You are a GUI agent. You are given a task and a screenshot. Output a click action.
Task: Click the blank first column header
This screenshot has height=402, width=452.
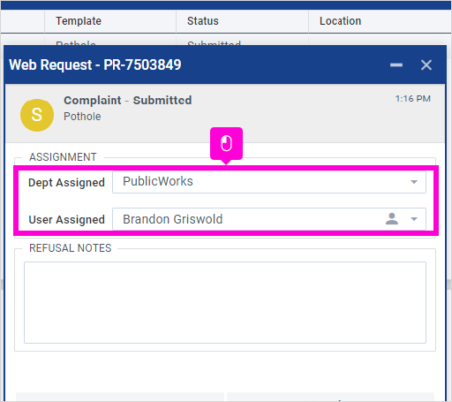[23, 21]
